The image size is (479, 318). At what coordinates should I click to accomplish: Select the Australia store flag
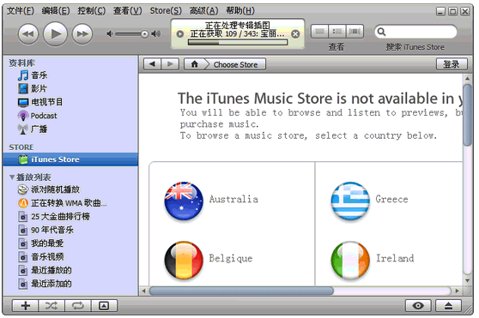tap(184, 201)
